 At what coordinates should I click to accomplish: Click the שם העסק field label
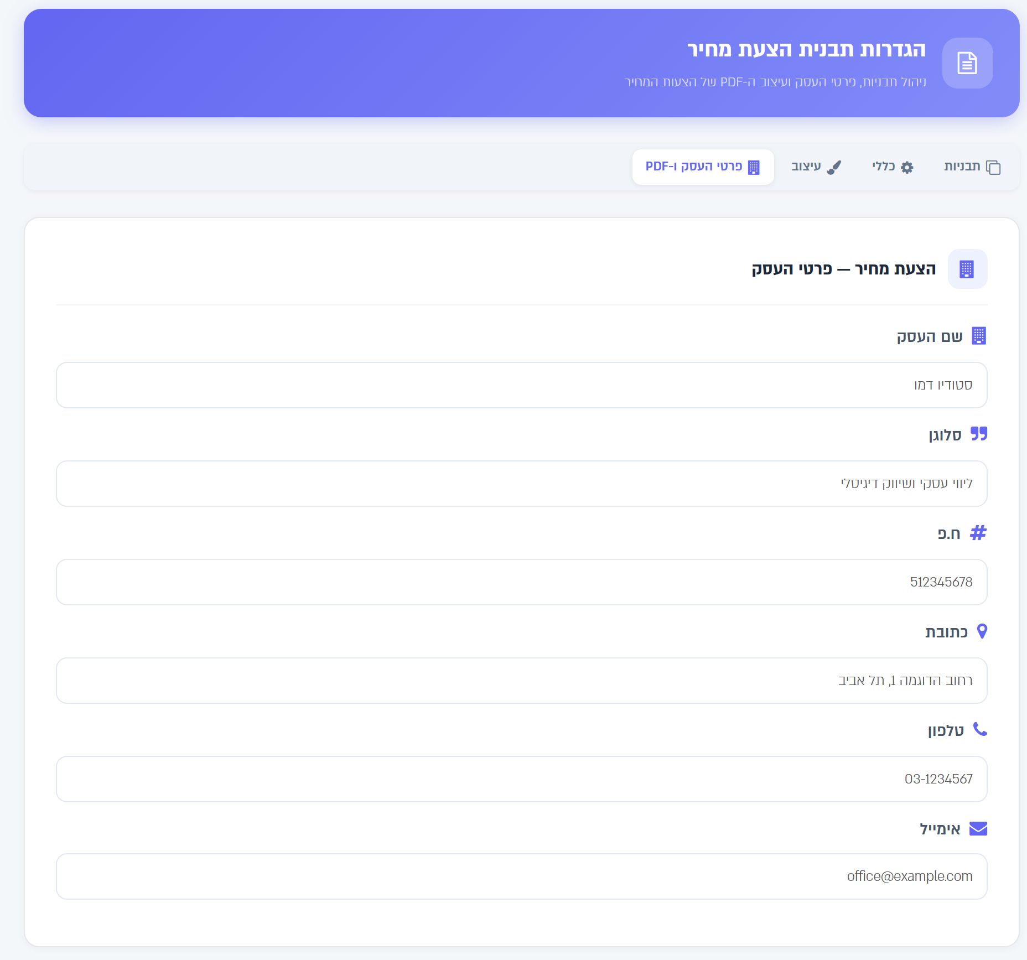pos(930,336)
